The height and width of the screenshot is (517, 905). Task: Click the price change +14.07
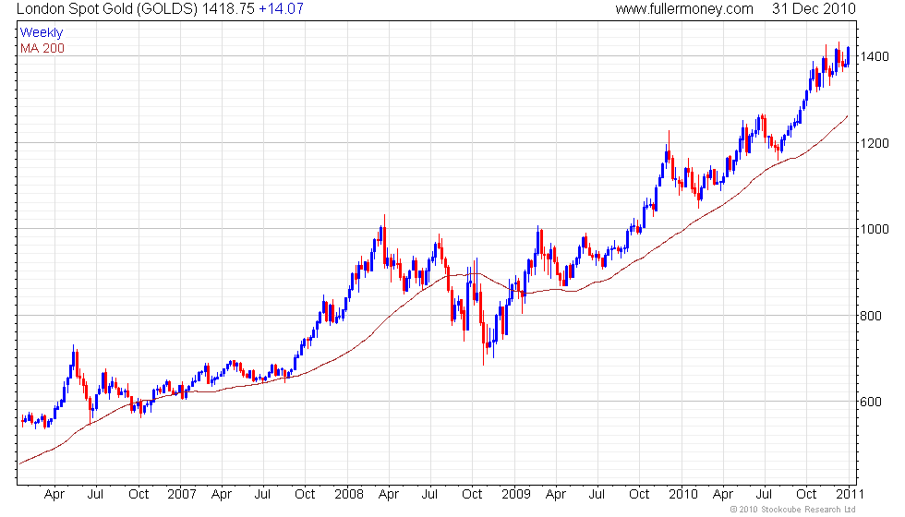coord(281,8)
